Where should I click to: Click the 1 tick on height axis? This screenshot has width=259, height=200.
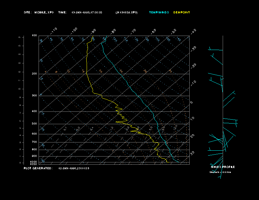pyautogui.click(x=20, y=156)
